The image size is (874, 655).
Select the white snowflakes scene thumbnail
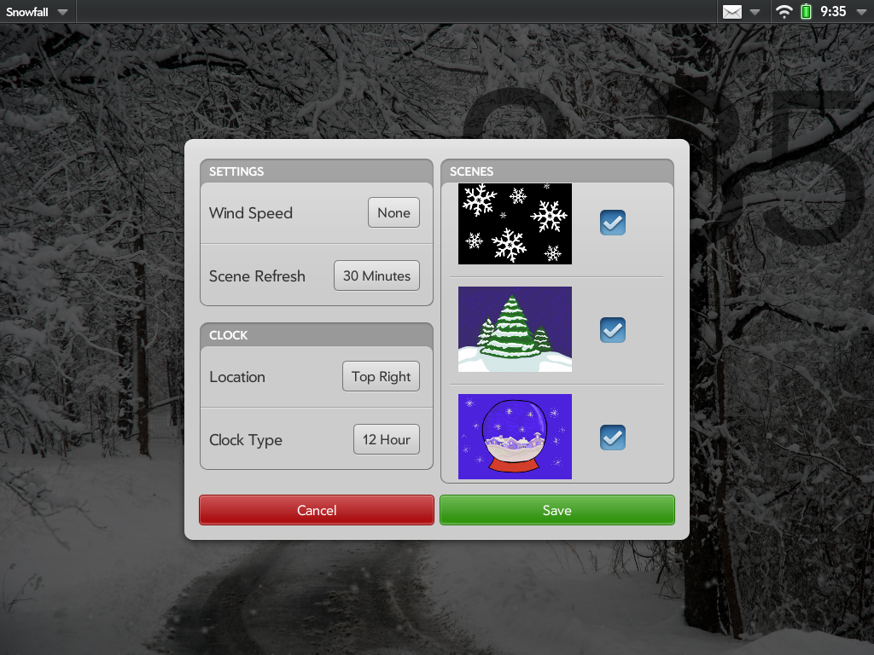click(515, 223)
